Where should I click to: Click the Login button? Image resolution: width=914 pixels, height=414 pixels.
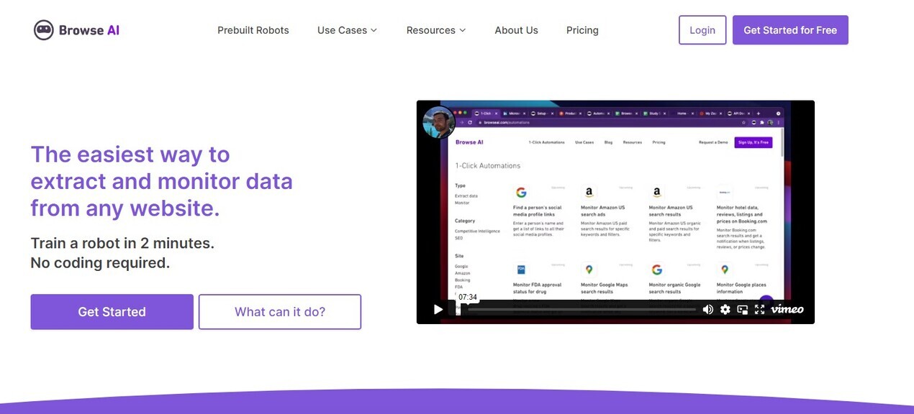[x=702, y=30]
